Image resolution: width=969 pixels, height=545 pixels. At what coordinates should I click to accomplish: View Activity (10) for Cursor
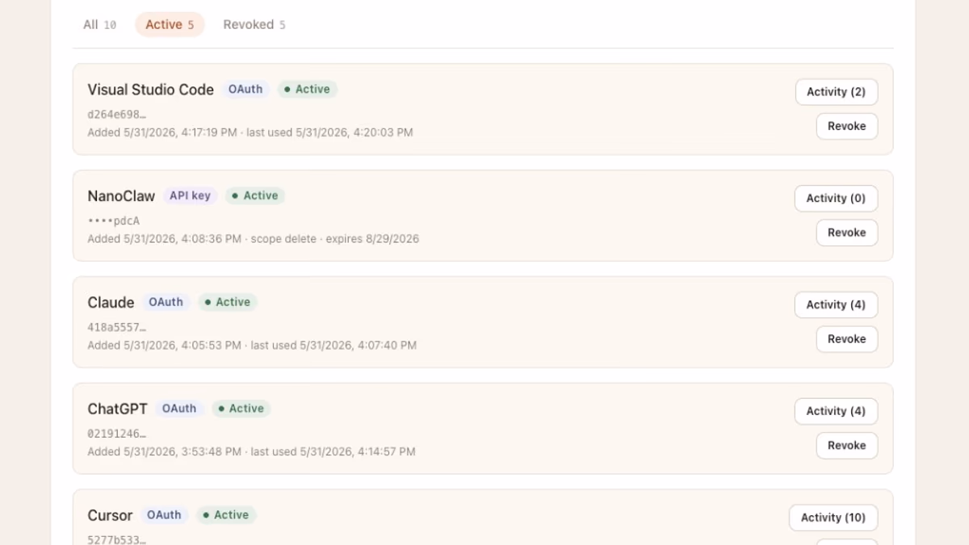point(833,518)
